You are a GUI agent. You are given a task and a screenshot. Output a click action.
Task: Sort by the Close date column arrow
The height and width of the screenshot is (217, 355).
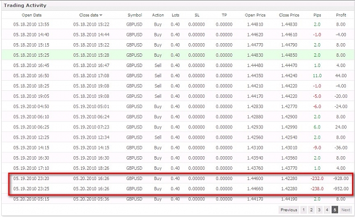pyautogui.click(x=101, y=15)
